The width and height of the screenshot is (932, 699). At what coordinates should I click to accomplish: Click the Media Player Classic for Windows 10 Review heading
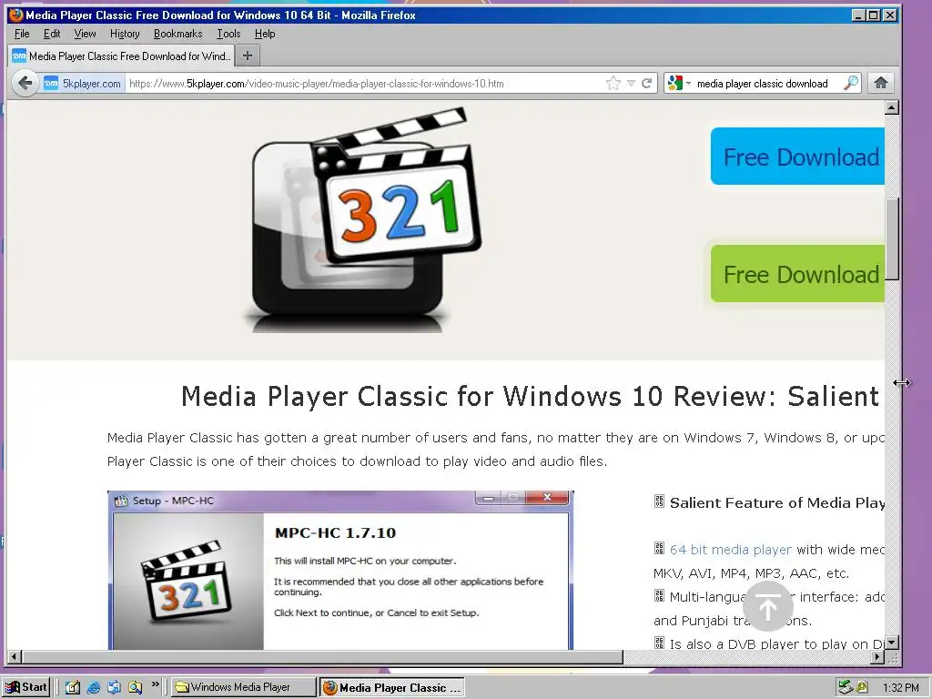click(x=530, y=396)
